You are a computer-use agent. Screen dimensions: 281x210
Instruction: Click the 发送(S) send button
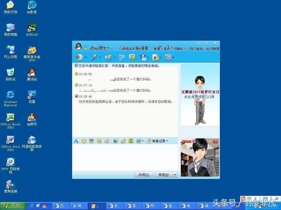pyautogui.click(x=163, y=175)
